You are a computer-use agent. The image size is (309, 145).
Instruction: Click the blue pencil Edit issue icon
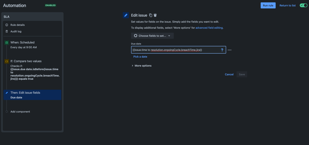[126, 15]
